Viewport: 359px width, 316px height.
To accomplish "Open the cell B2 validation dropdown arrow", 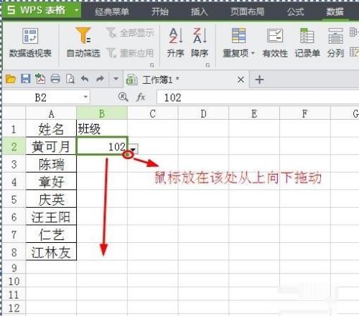I will [x=134, y=148].
